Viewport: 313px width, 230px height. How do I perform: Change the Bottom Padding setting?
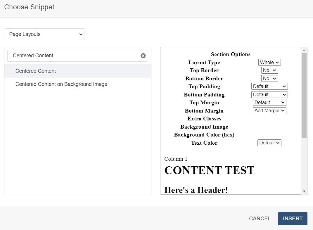click(x=269, y=94)
